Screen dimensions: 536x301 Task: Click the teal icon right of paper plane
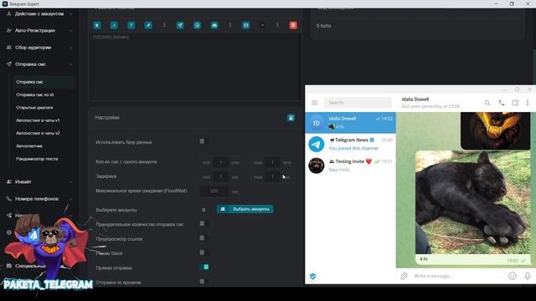[x=198, y=25]
